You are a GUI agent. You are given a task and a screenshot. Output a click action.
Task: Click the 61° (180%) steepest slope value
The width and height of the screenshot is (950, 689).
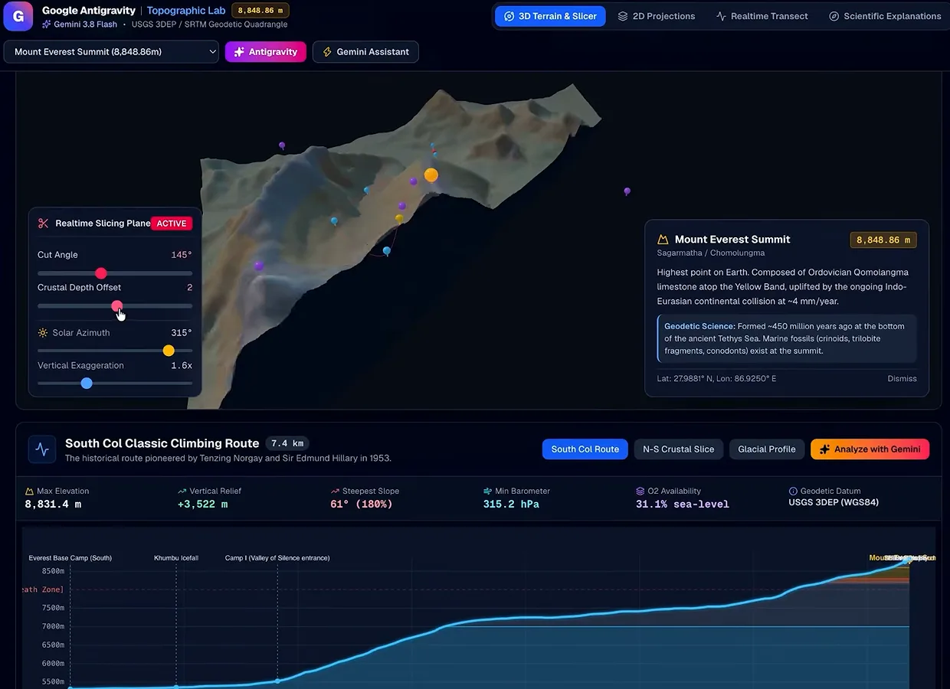tap(362, 505)
